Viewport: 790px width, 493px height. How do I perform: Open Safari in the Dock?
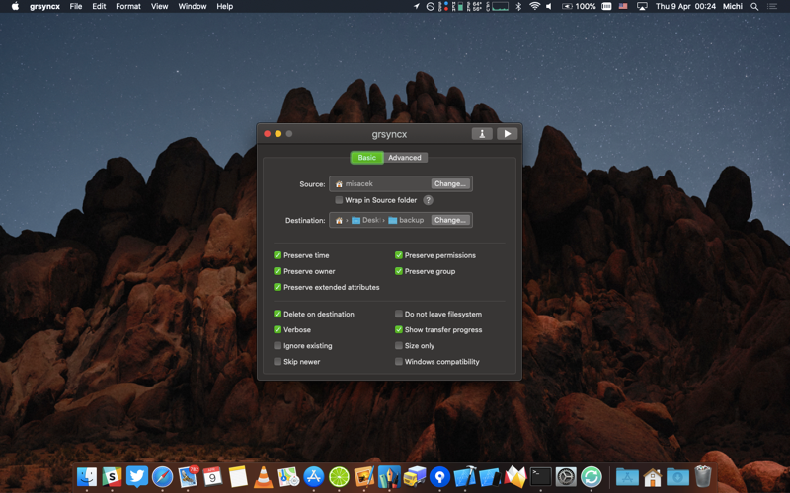(162, 477)
